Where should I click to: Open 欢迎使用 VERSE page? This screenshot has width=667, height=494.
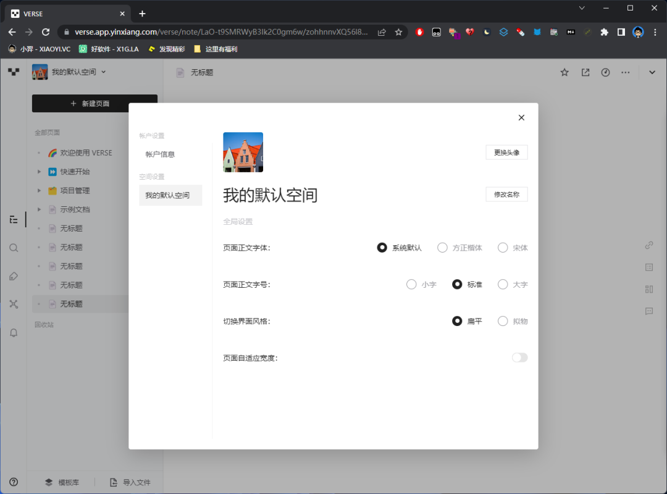86,153
